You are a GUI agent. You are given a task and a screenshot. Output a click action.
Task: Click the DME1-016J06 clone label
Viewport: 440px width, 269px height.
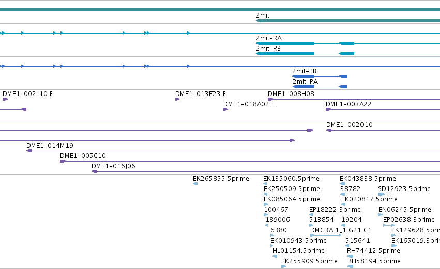click(113, 166)
